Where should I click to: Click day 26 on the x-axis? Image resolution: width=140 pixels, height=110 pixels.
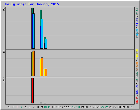[x=111, y=107]
